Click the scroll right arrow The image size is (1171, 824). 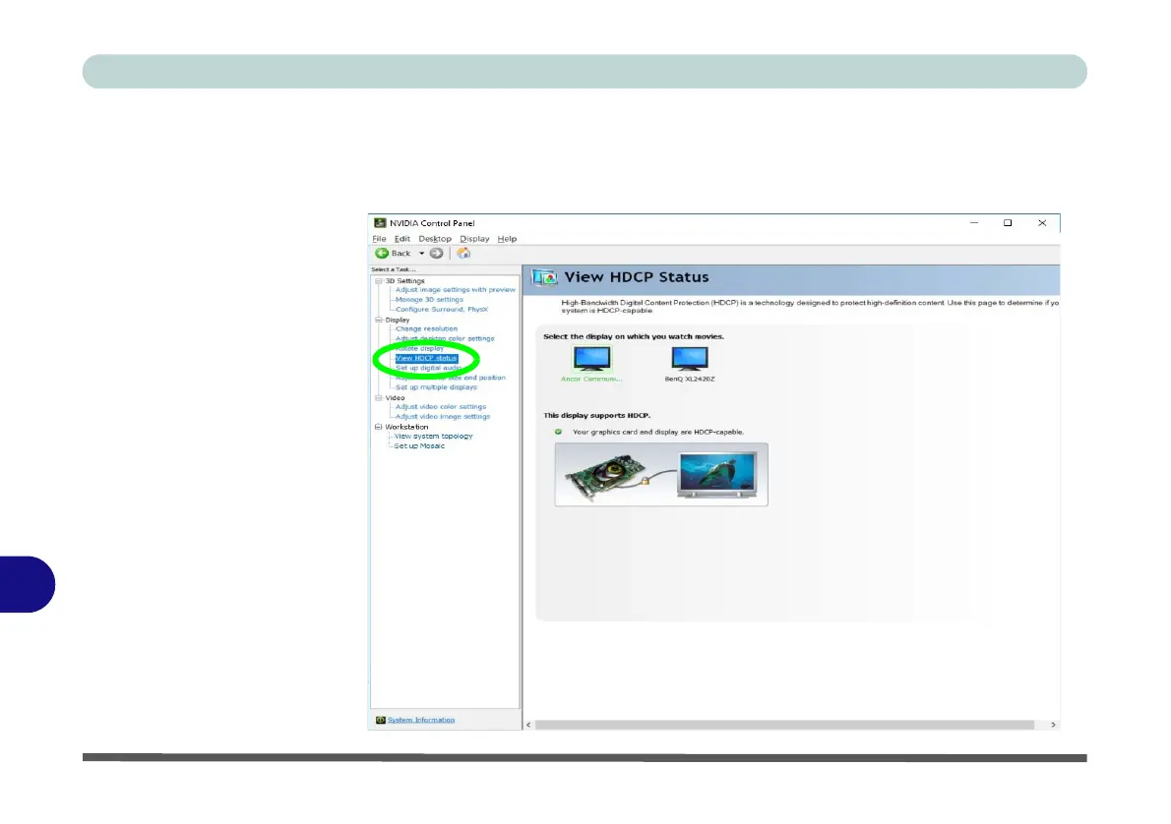1053,725
